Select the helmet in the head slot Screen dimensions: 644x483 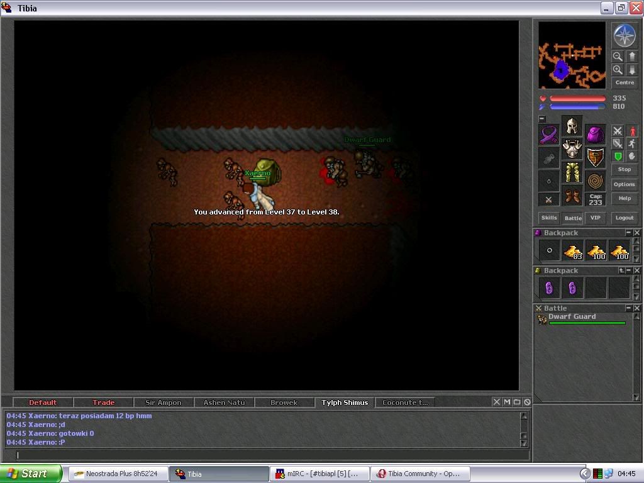tap(572, 126)
